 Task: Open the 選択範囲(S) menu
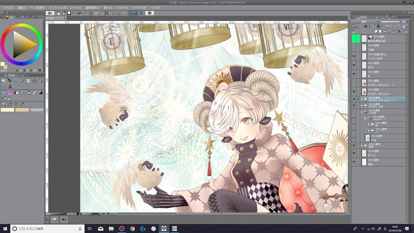tap(92, 8)
